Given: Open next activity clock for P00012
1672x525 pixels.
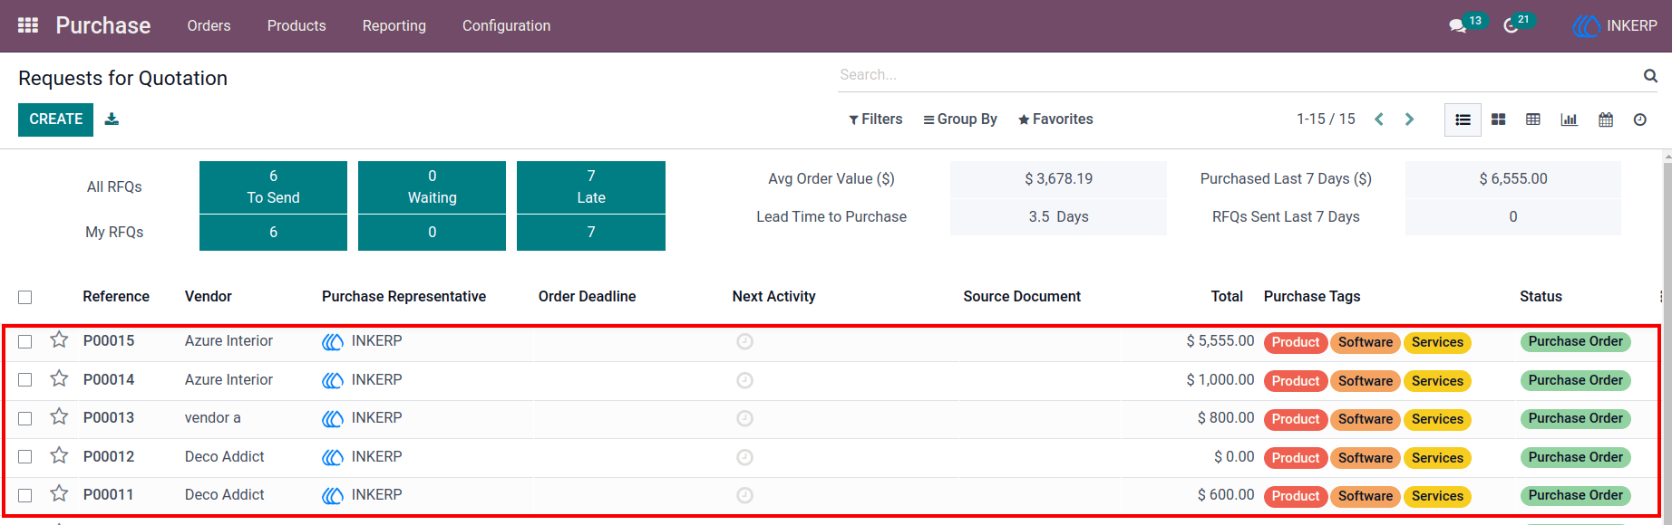Looking at the screenshot, I should click(x=744, y=457).
